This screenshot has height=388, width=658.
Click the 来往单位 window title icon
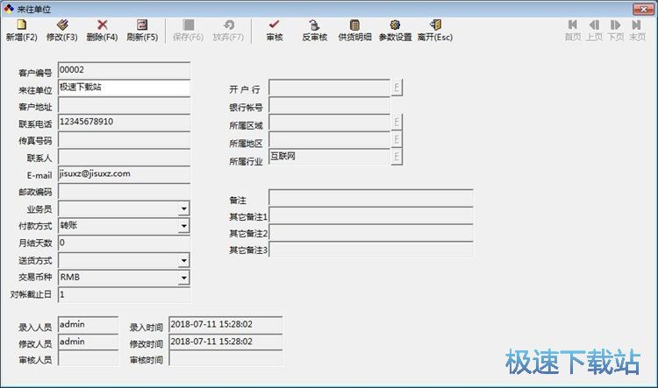click(x=9, y=9)
